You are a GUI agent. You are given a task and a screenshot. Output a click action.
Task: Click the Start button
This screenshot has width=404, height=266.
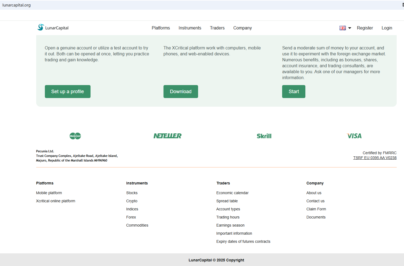(294, 92)
